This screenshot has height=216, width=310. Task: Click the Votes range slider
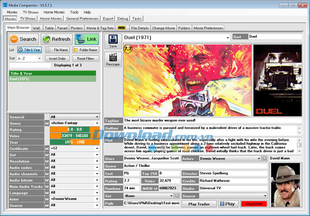tap(74, 136)
